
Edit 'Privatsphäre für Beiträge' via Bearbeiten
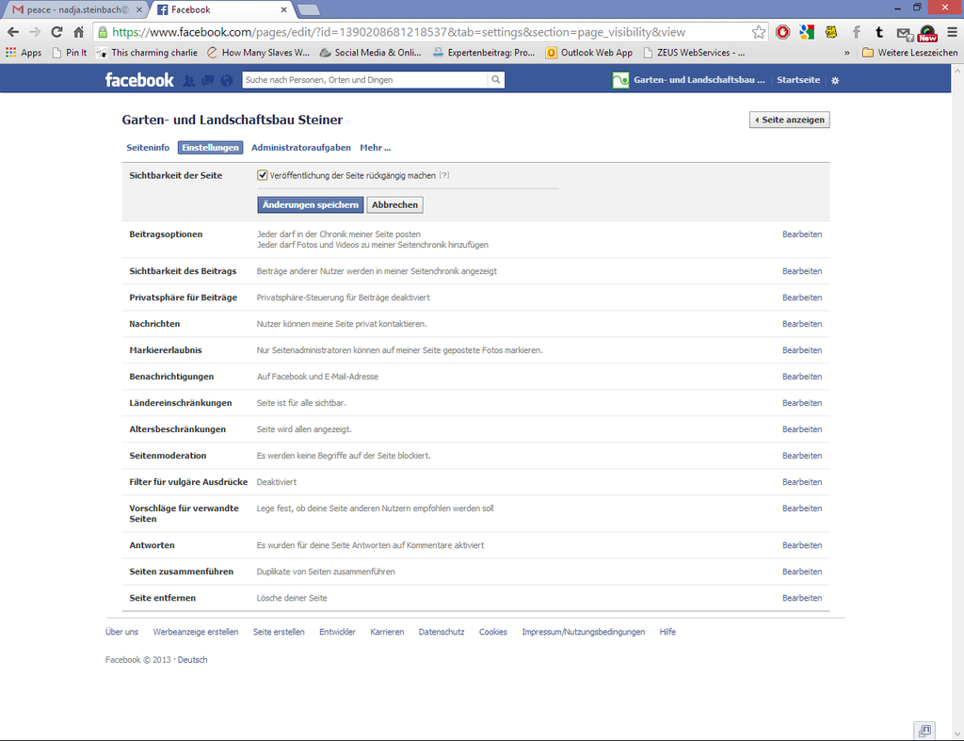(x=802, y=298)
